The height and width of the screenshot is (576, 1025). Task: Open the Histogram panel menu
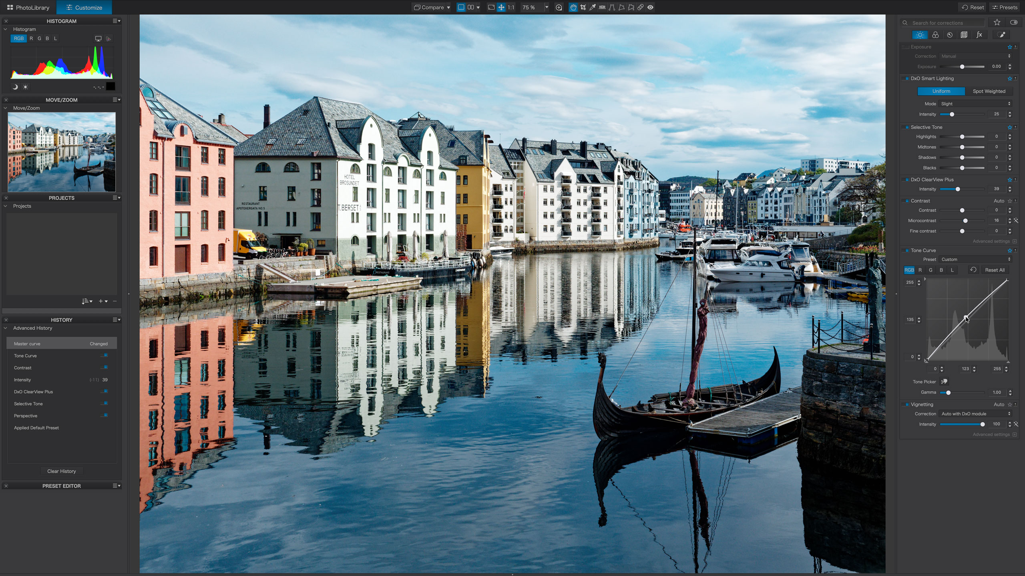[x=117, y=21]
